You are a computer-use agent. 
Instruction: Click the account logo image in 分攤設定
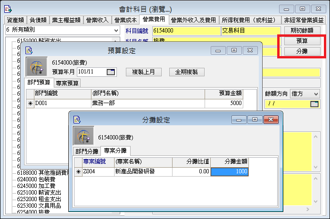point(82,136)
